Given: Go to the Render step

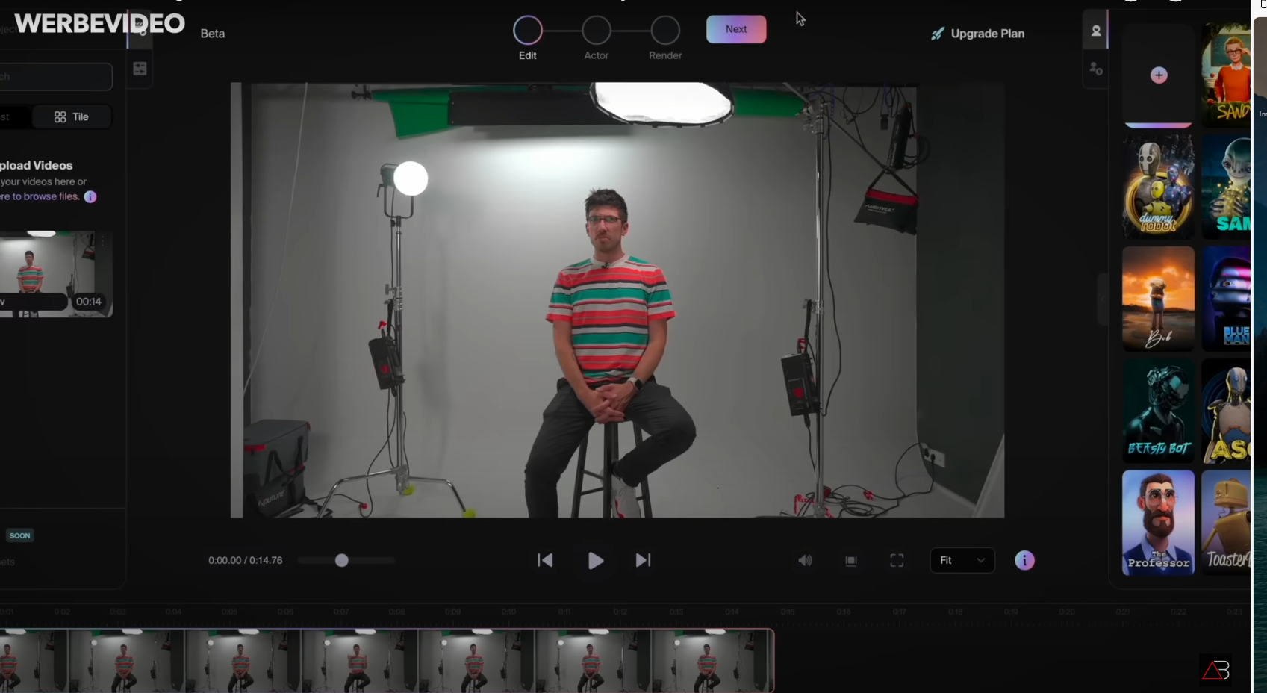Looking at the screenshot, I should click(665, 38).
